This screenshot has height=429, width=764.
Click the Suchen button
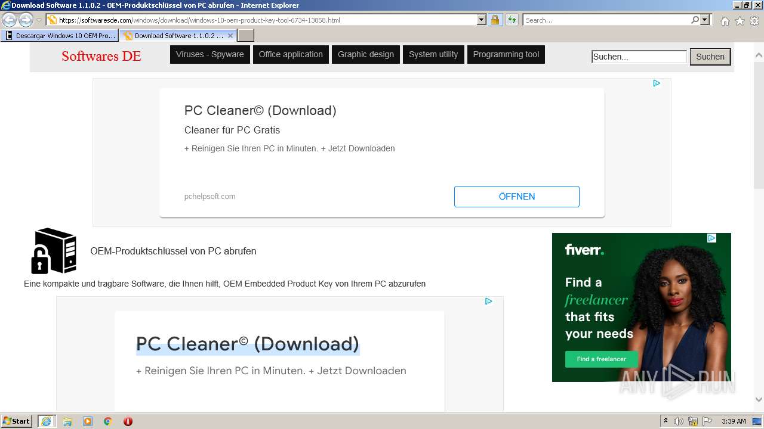tap(710, 57)
